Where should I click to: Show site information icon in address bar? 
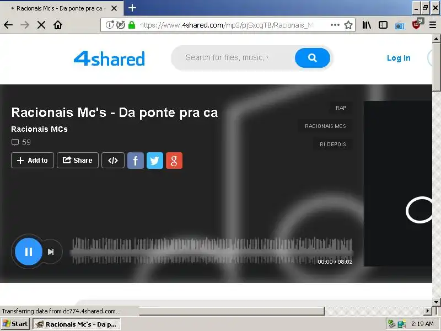coord(110,25)
